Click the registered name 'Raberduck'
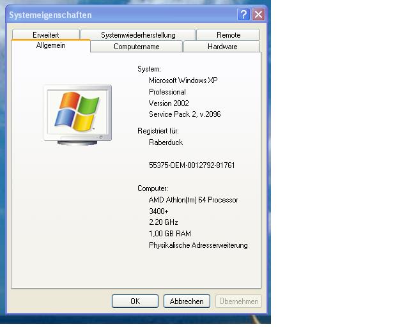409x327 pixels. point(166,142)
